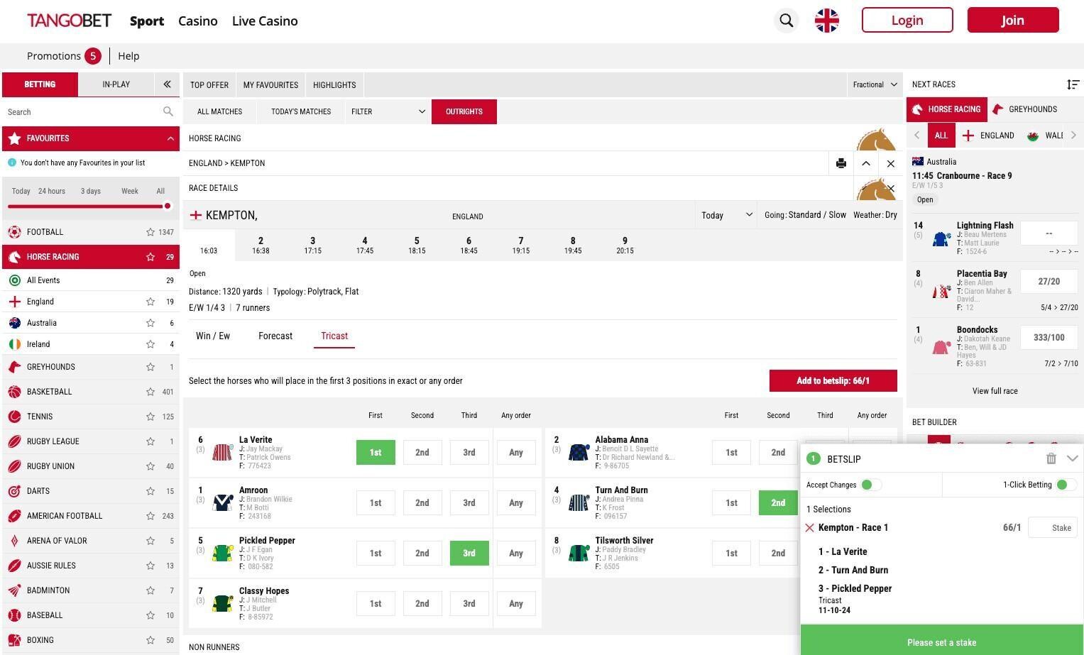
Task: Deselect Turn And Burn 2nd position
Action: click(778, 503)
